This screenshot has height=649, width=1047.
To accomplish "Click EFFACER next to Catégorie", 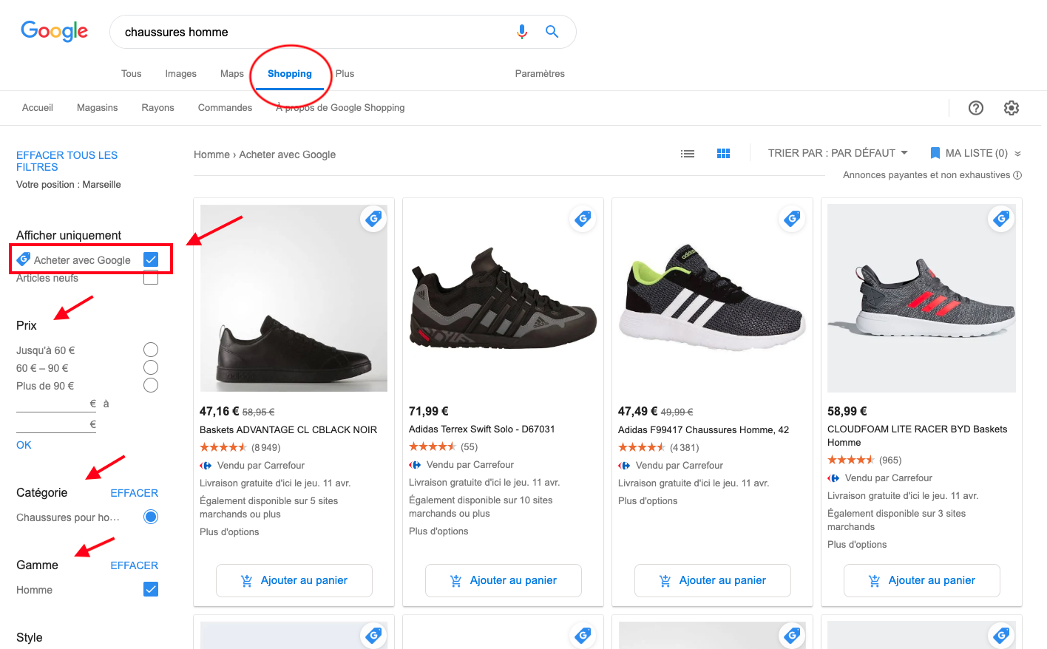I will (134, 493).
